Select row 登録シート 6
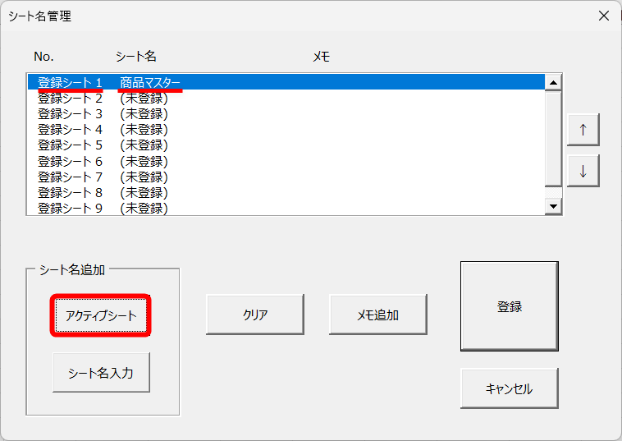622x441 pixels. point(286,161)
